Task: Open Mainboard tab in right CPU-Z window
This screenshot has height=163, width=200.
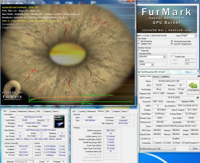Action: pyautogui.click(x=91, y=111)
